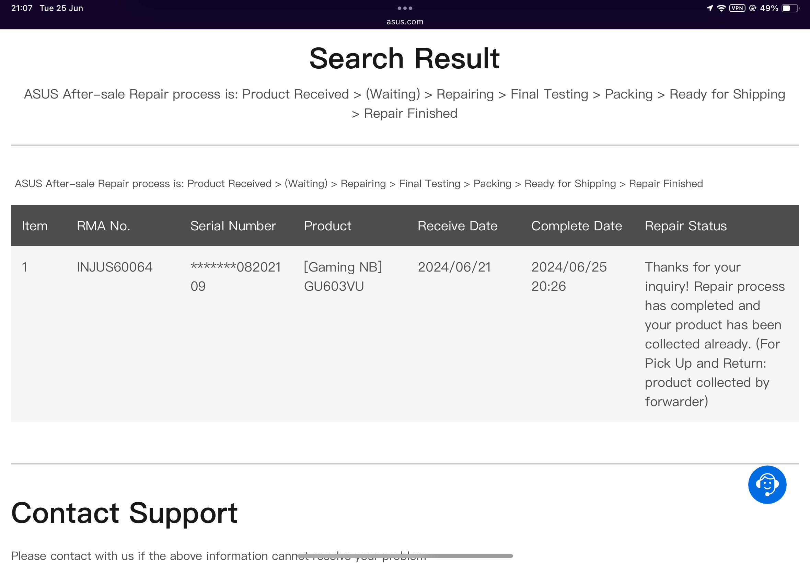810x563 pixels.
Task: Click the Contact Support heading
Action: click(x=125, y=513)
